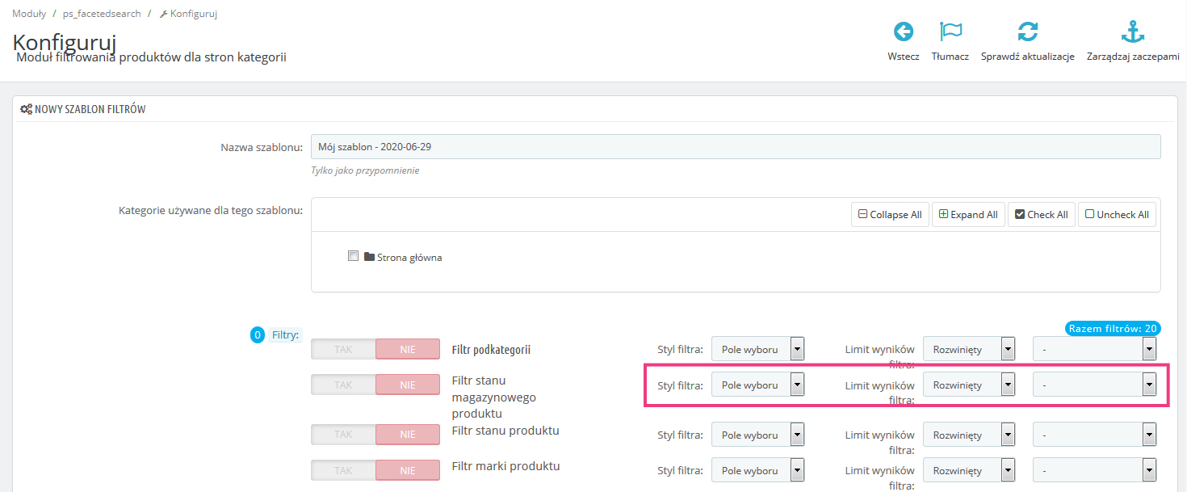The image size is (1187, 492).
Task: Click the Strona główna folder icon
Action: pos(370,257)
